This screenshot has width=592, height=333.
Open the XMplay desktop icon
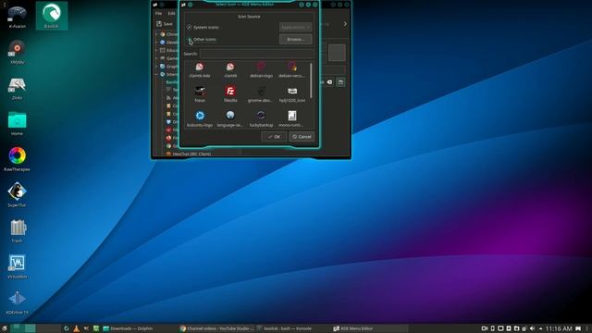17,53
